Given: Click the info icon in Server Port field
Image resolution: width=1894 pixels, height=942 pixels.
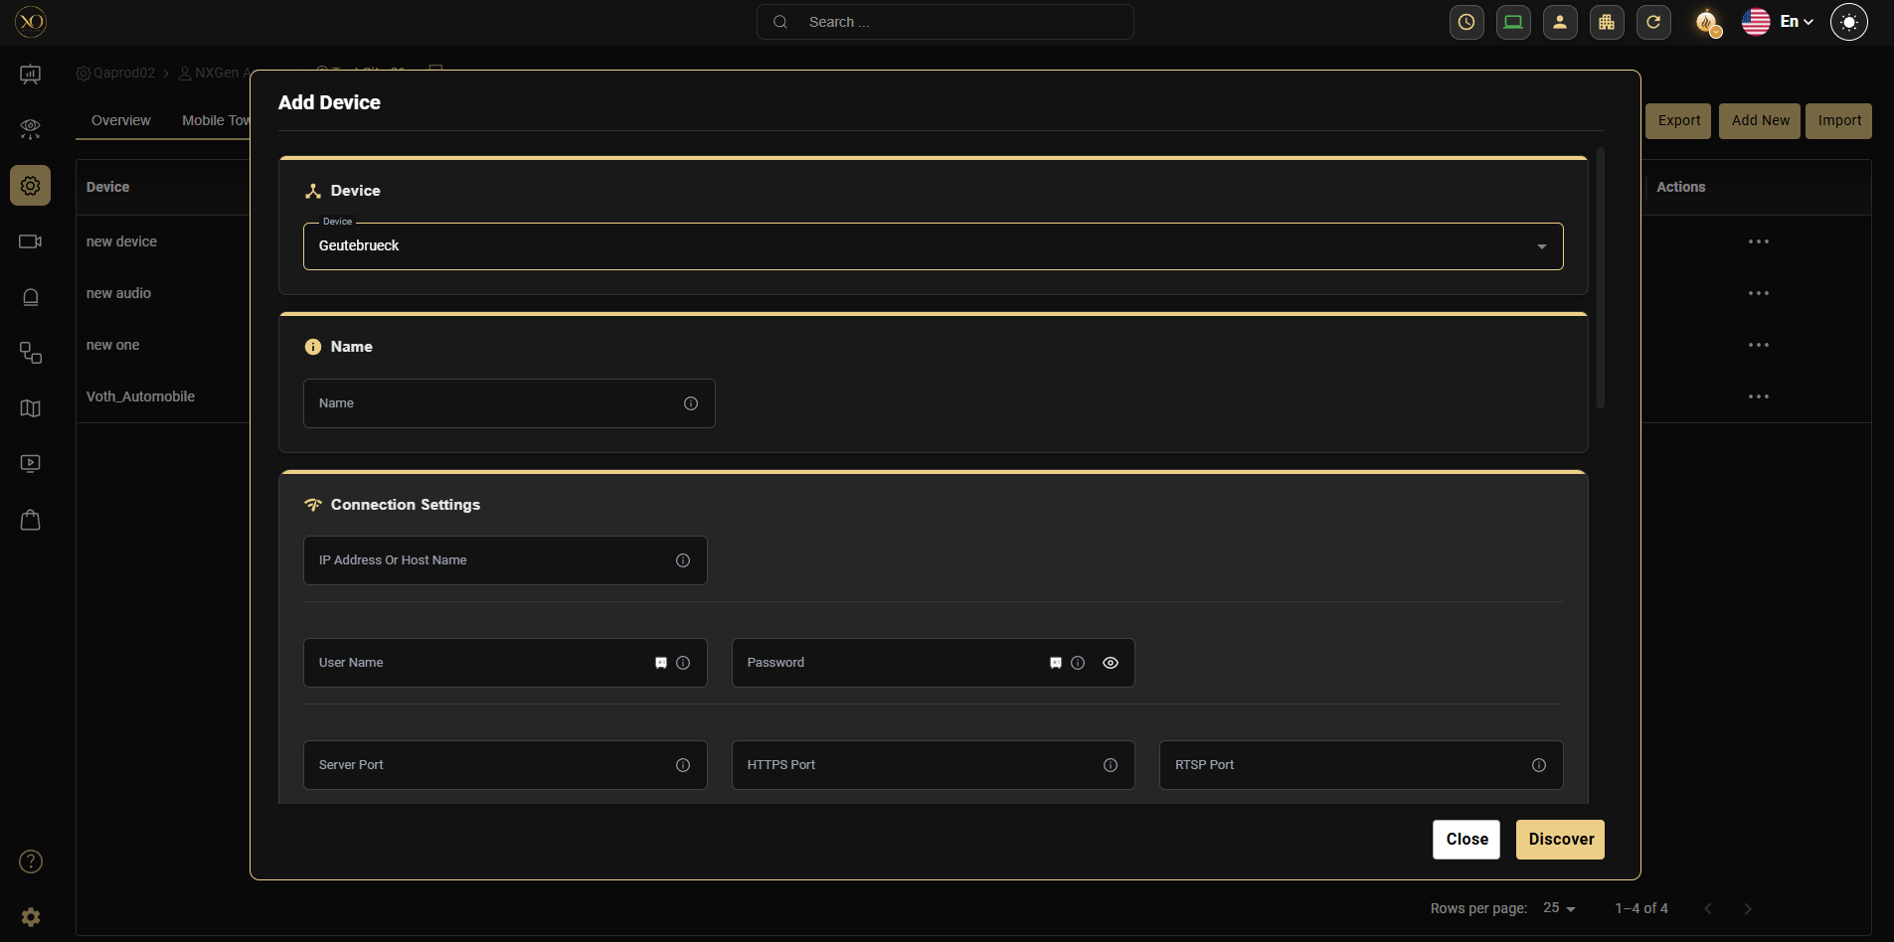Looking at the screenshot, I should [x=682, y=765].
